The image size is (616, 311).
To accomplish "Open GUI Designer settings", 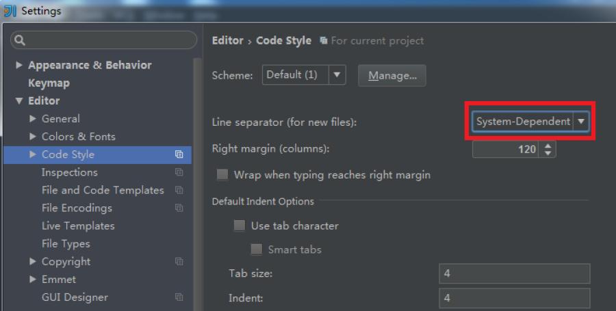I will click(75, 297).
